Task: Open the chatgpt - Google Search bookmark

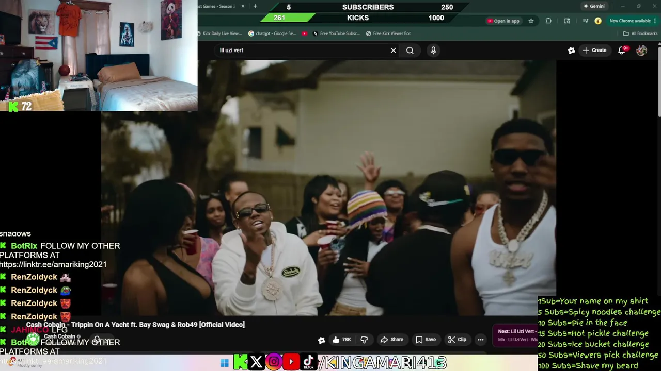Action: pos(272,33)
